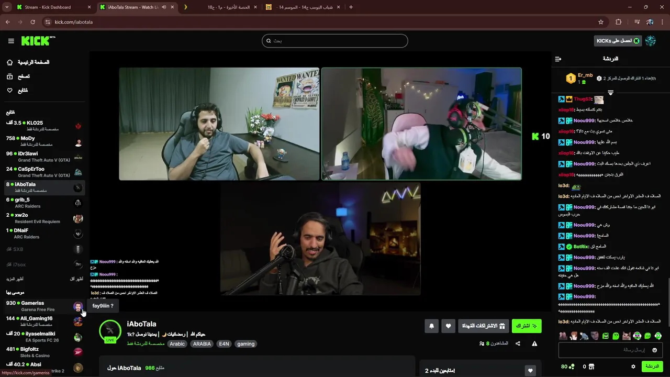The image size is (670, 377).
Task: Click Show more (أظهر المزيد) in sidebar
Action: (x=15, y=279)
